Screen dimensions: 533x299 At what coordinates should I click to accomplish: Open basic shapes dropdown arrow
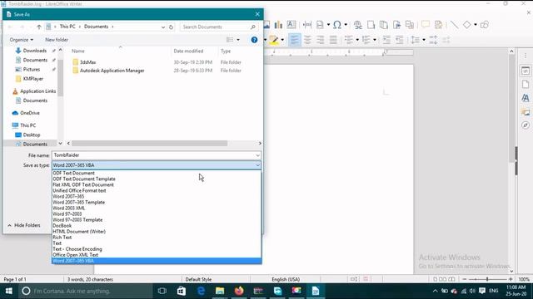tap(476, 24)
